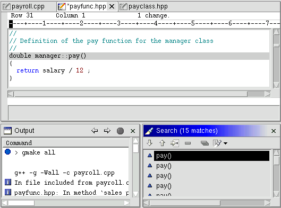Click the go-to-match arrow list icon
The height and width of the screenshot is (208, 281).
point(175,143)
